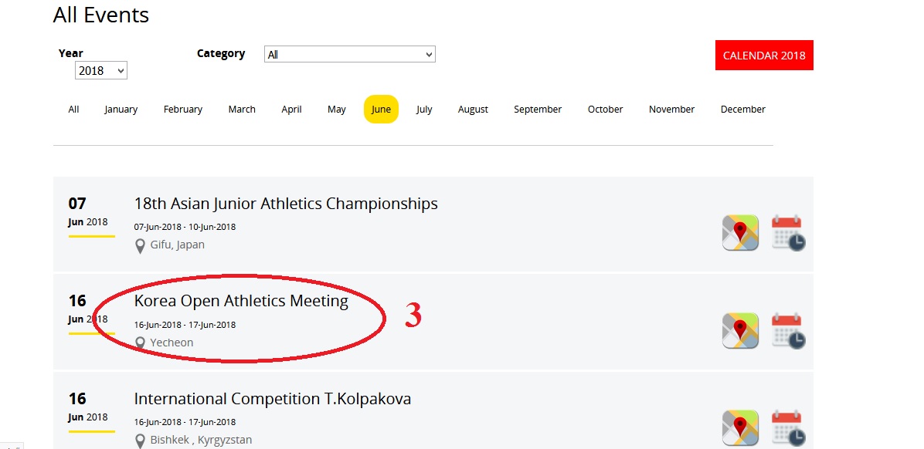Image resolution: width=924 pixels, height=449 pixels.
Task: Open map for 18th Asian Junior Athletics Championships
Action: (x=740, y=232)
